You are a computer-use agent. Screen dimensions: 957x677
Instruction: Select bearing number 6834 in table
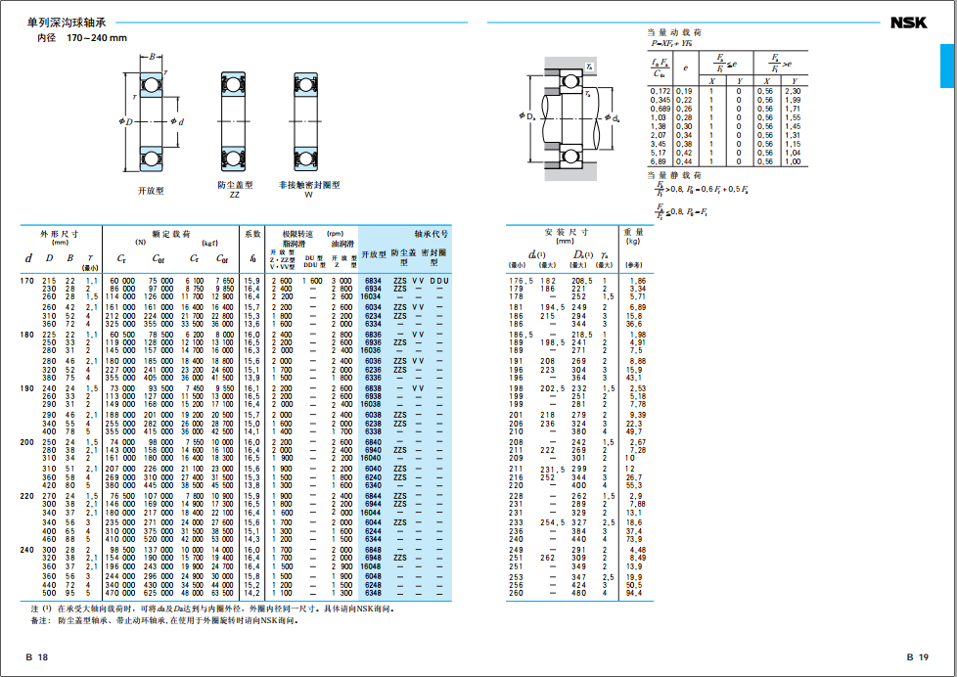372,281
